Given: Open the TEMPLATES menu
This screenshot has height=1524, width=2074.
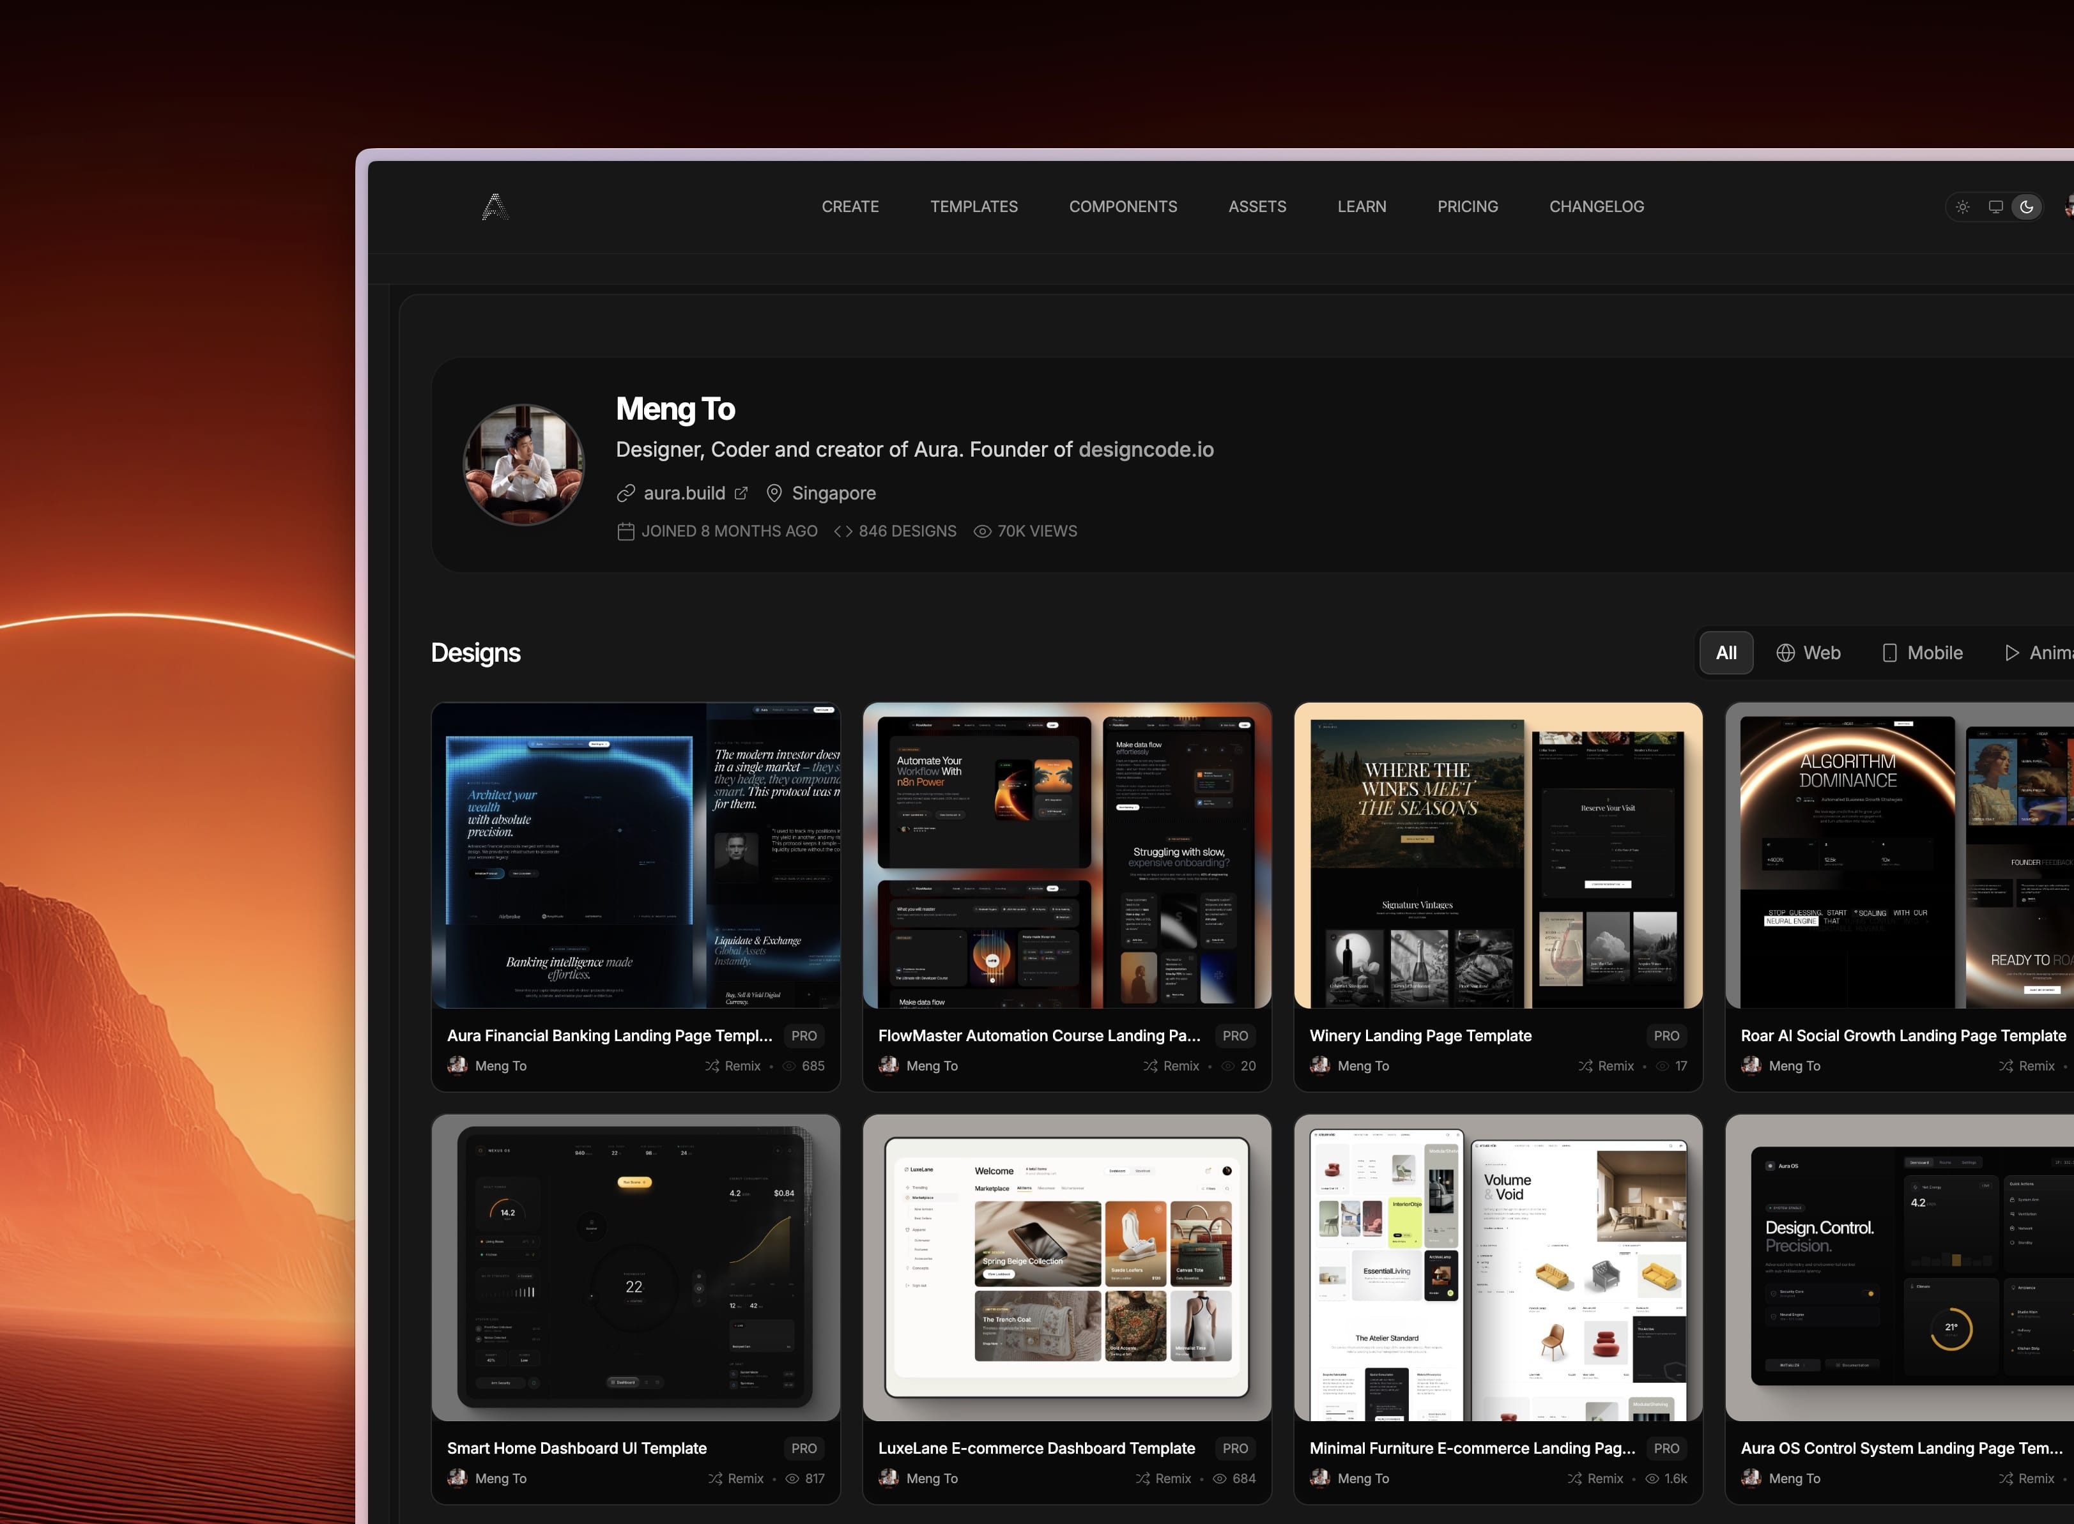Looking at the screenshot, I should tap(974, 206).
